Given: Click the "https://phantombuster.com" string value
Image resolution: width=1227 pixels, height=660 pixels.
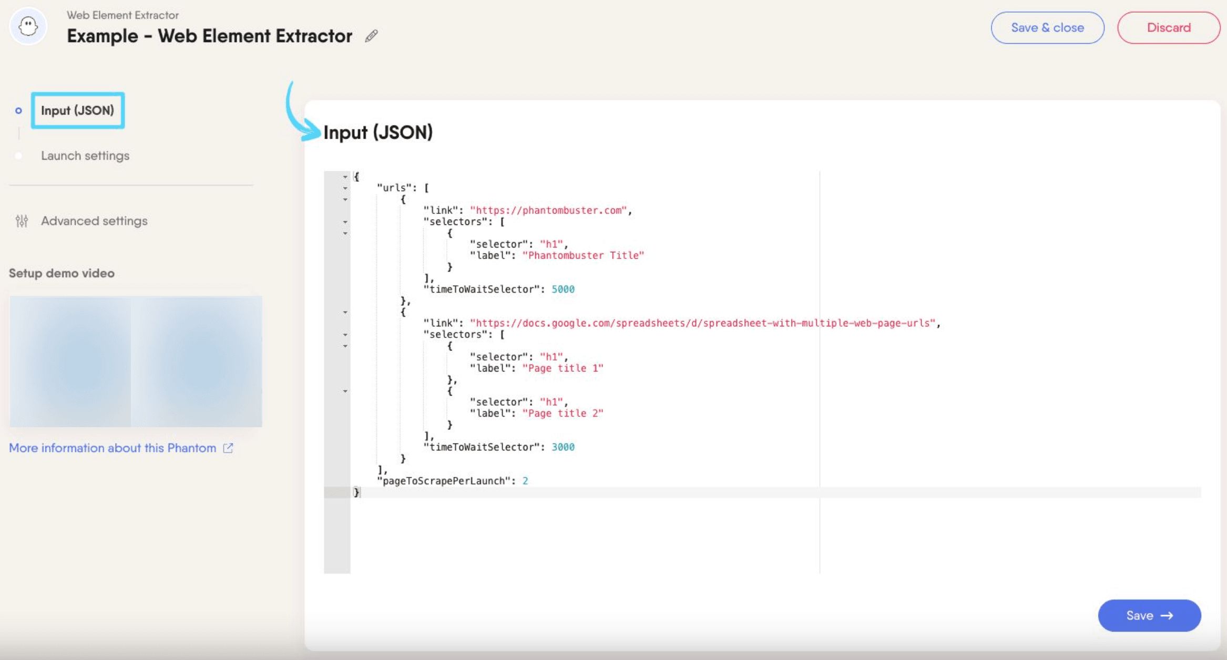Looking at the screenshot, I should [x=548, y=210].
